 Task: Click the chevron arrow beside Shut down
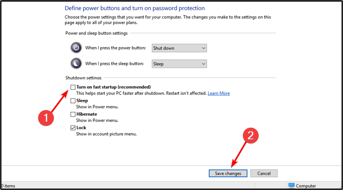click(x=204, y=48)
